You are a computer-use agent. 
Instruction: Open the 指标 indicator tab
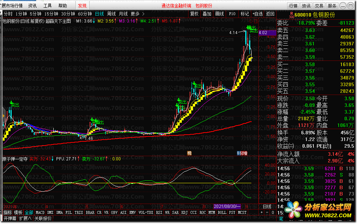7,212
